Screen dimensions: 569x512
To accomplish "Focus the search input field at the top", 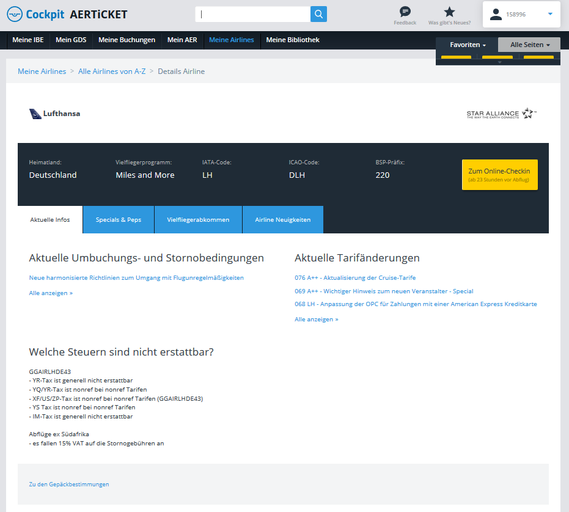I will pyautogui.click(x=253, y=14).
